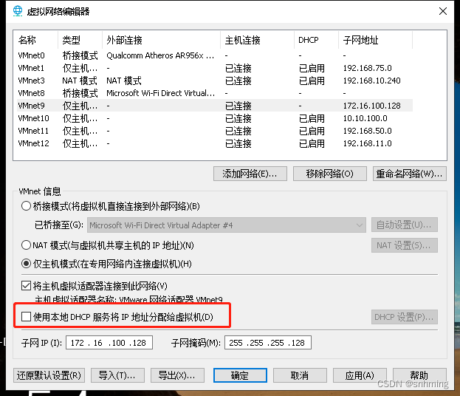Click the 移除网络 button
Viewport: 460px width, 396px height.
[329, 174]
